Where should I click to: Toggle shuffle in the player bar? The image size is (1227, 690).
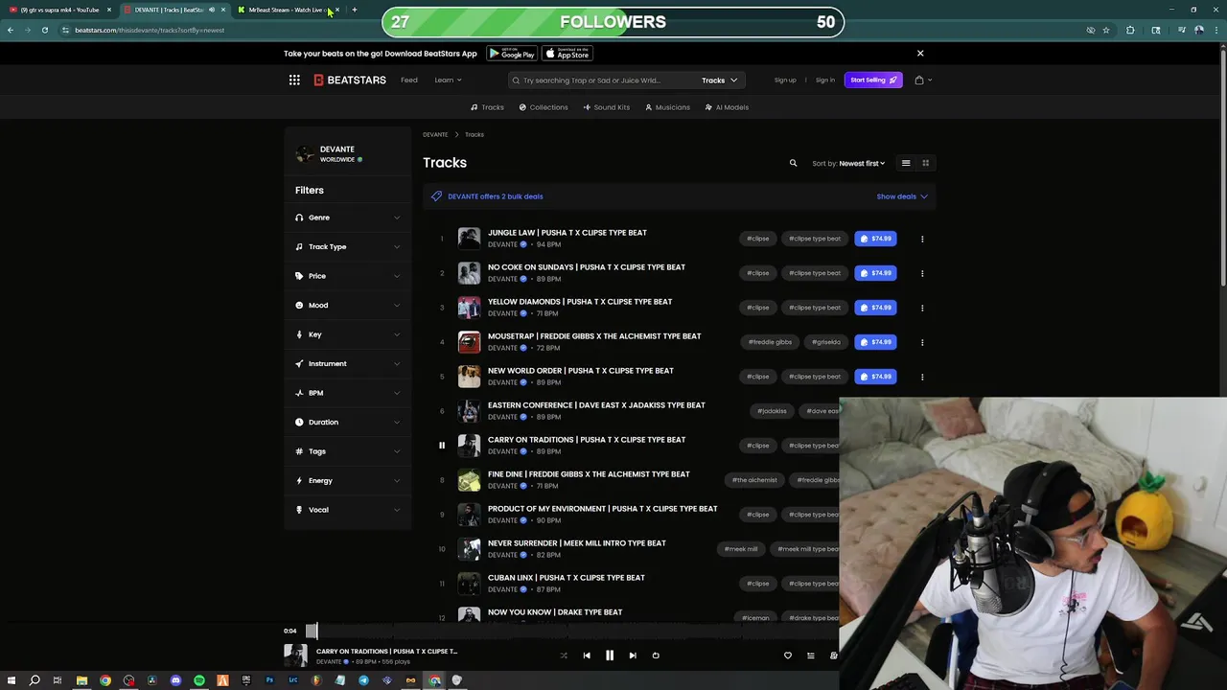(563, 655)
